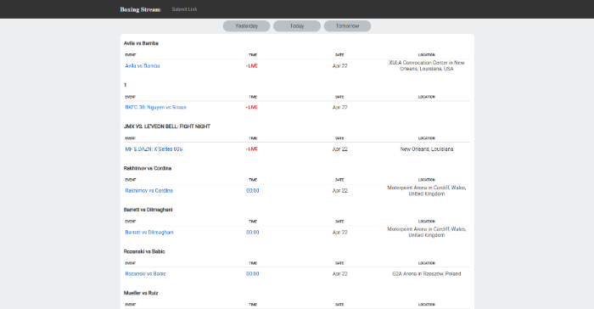Image resolution: width=594 pixels, height=309 pixels.
Task: Open the Barrett vs Dilmaghani event link
Action: click(149, 232)
